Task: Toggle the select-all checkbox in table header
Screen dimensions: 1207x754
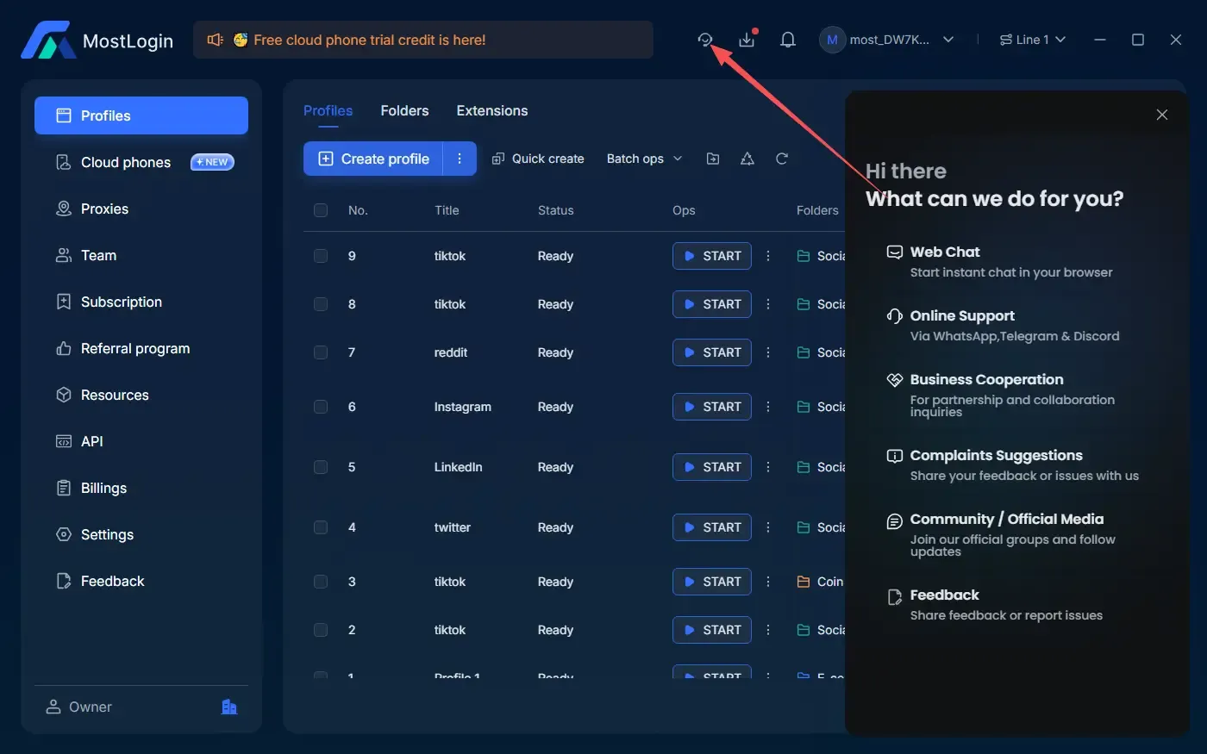Action: (321, 210)
